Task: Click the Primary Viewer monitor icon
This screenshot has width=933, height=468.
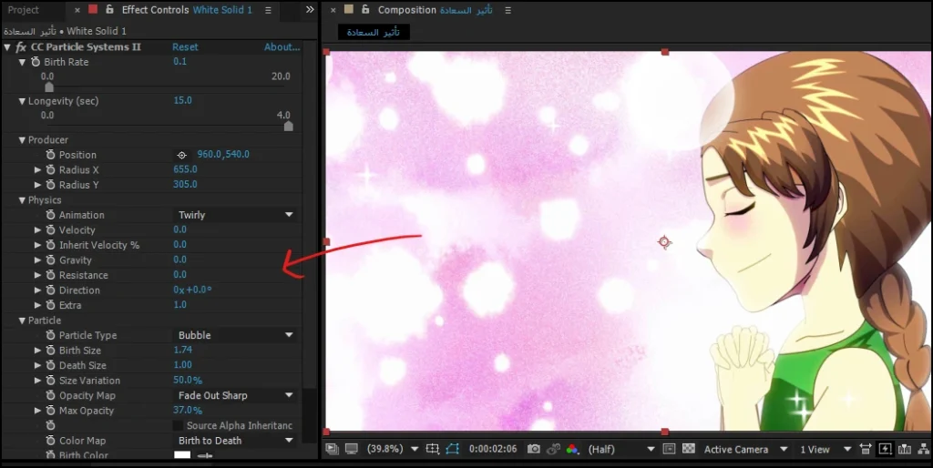Action: pyautogui.click(x=352, y=449)
